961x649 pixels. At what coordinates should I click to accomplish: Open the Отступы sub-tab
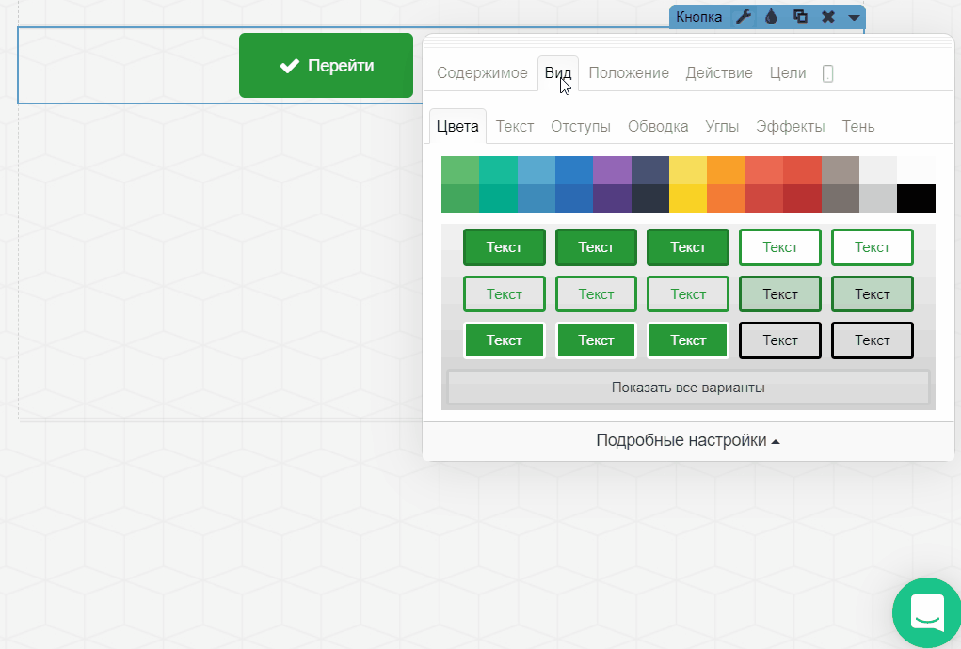[580, 127]
